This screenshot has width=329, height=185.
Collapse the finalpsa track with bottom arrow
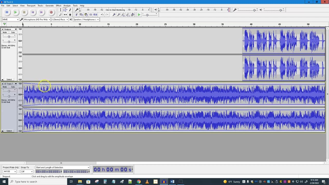coord(2,80)
